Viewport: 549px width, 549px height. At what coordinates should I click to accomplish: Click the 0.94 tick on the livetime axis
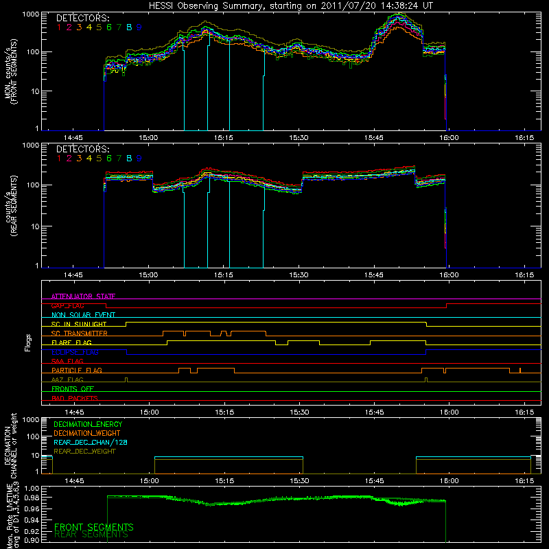[x=32, y=519]
